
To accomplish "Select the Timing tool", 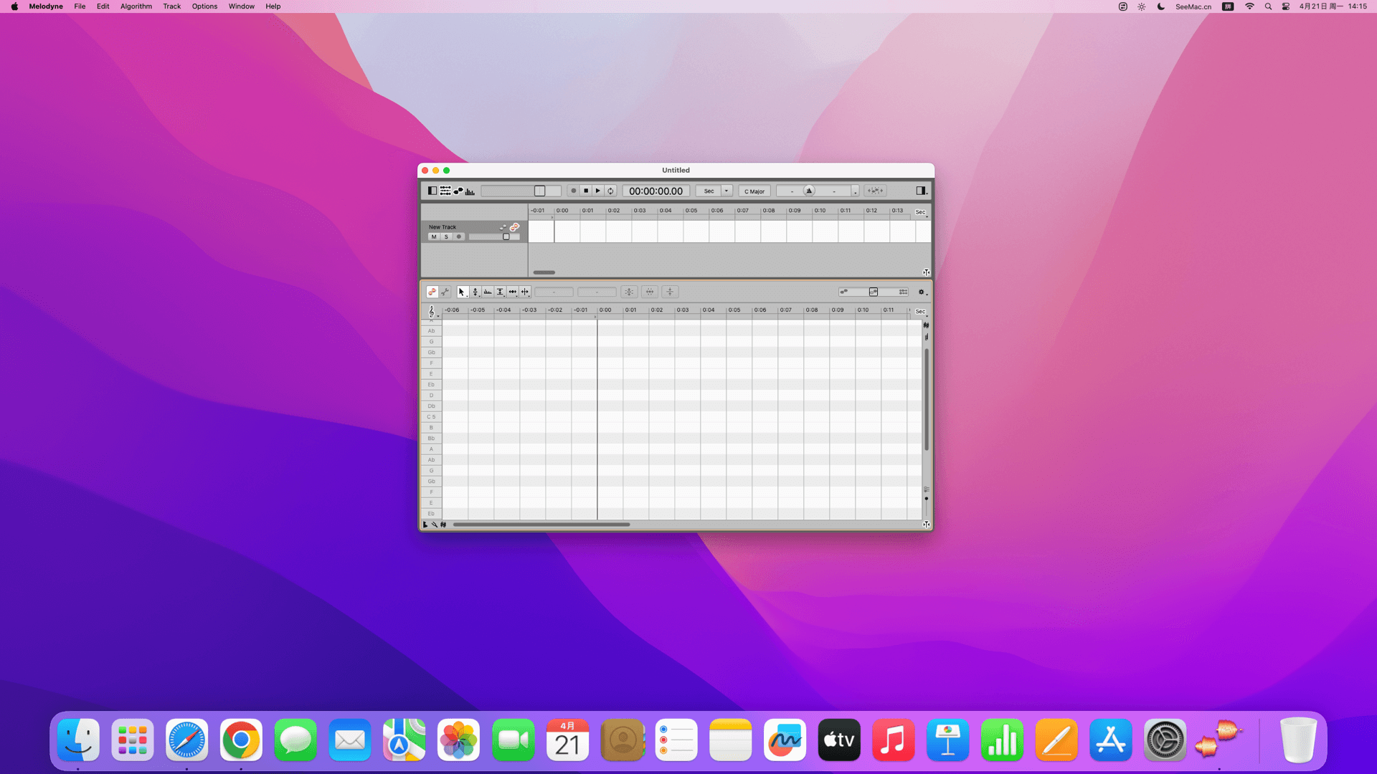I will (513, 292).
